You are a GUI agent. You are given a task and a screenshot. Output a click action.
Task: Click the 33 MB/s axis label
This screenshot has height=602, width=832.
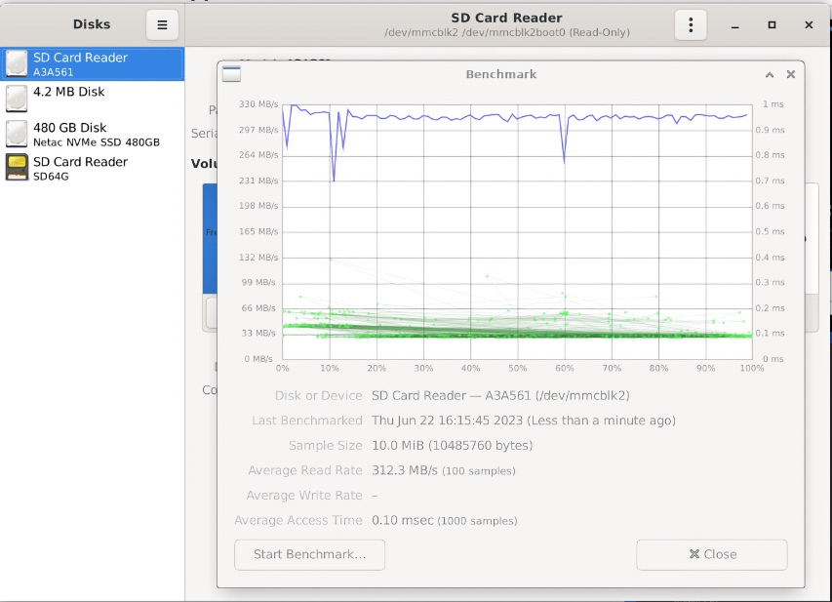tap(258, 333)
